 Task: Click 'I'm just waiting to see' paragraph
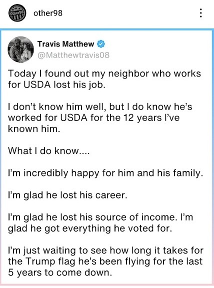(105, 261)
